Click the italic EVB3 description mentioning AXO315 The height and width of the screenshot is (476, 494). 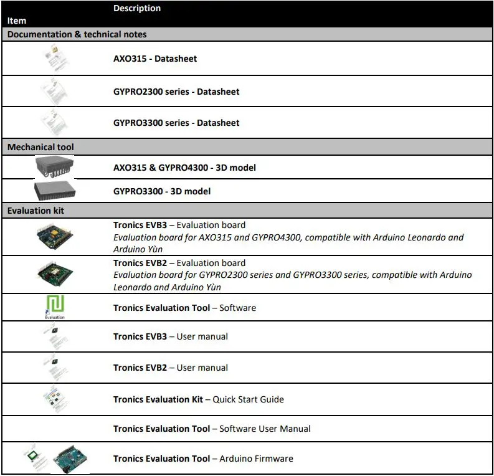pos(288,243)
